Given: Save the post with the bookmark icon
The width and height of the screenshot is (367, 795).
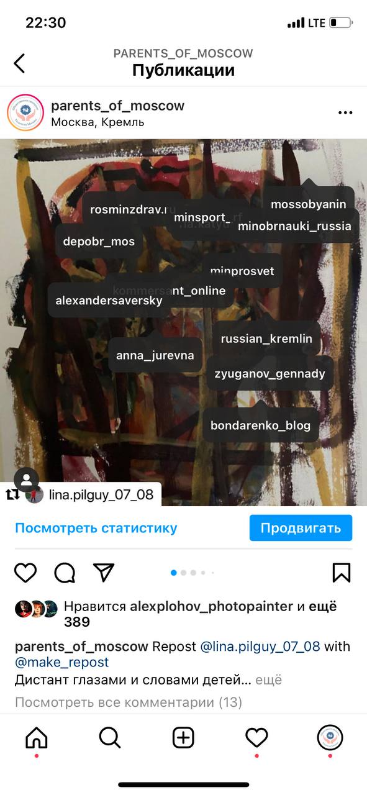Looking at the screenshot, I should [342, 573].
